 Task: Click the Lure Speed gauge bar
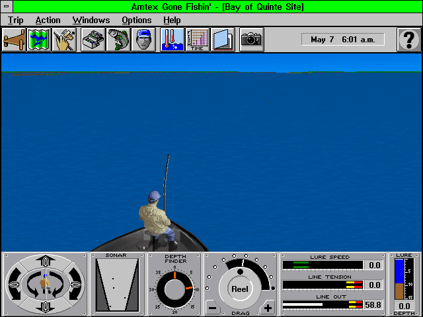pyautogui.click(x=323, y=265)
